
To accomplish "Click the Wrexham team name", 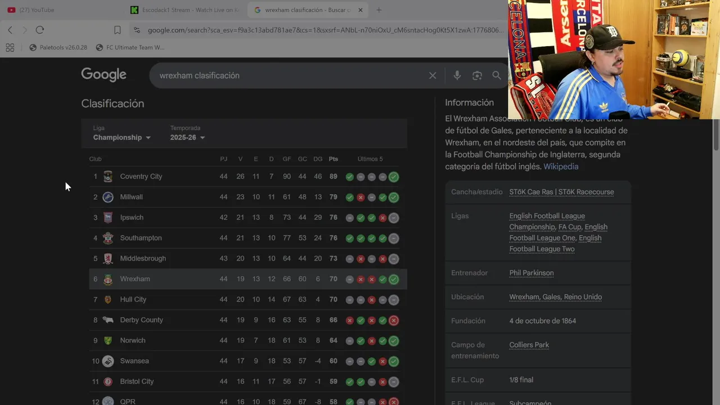I will click(135, 279).
